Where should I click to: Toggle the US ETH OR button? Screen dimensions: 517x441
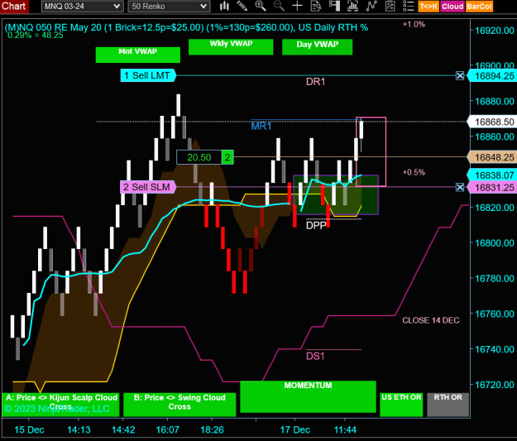tap(401, 405)
